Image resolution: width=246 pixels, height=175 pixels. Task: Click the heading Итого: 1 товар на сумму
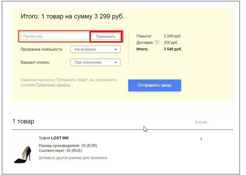72,16
